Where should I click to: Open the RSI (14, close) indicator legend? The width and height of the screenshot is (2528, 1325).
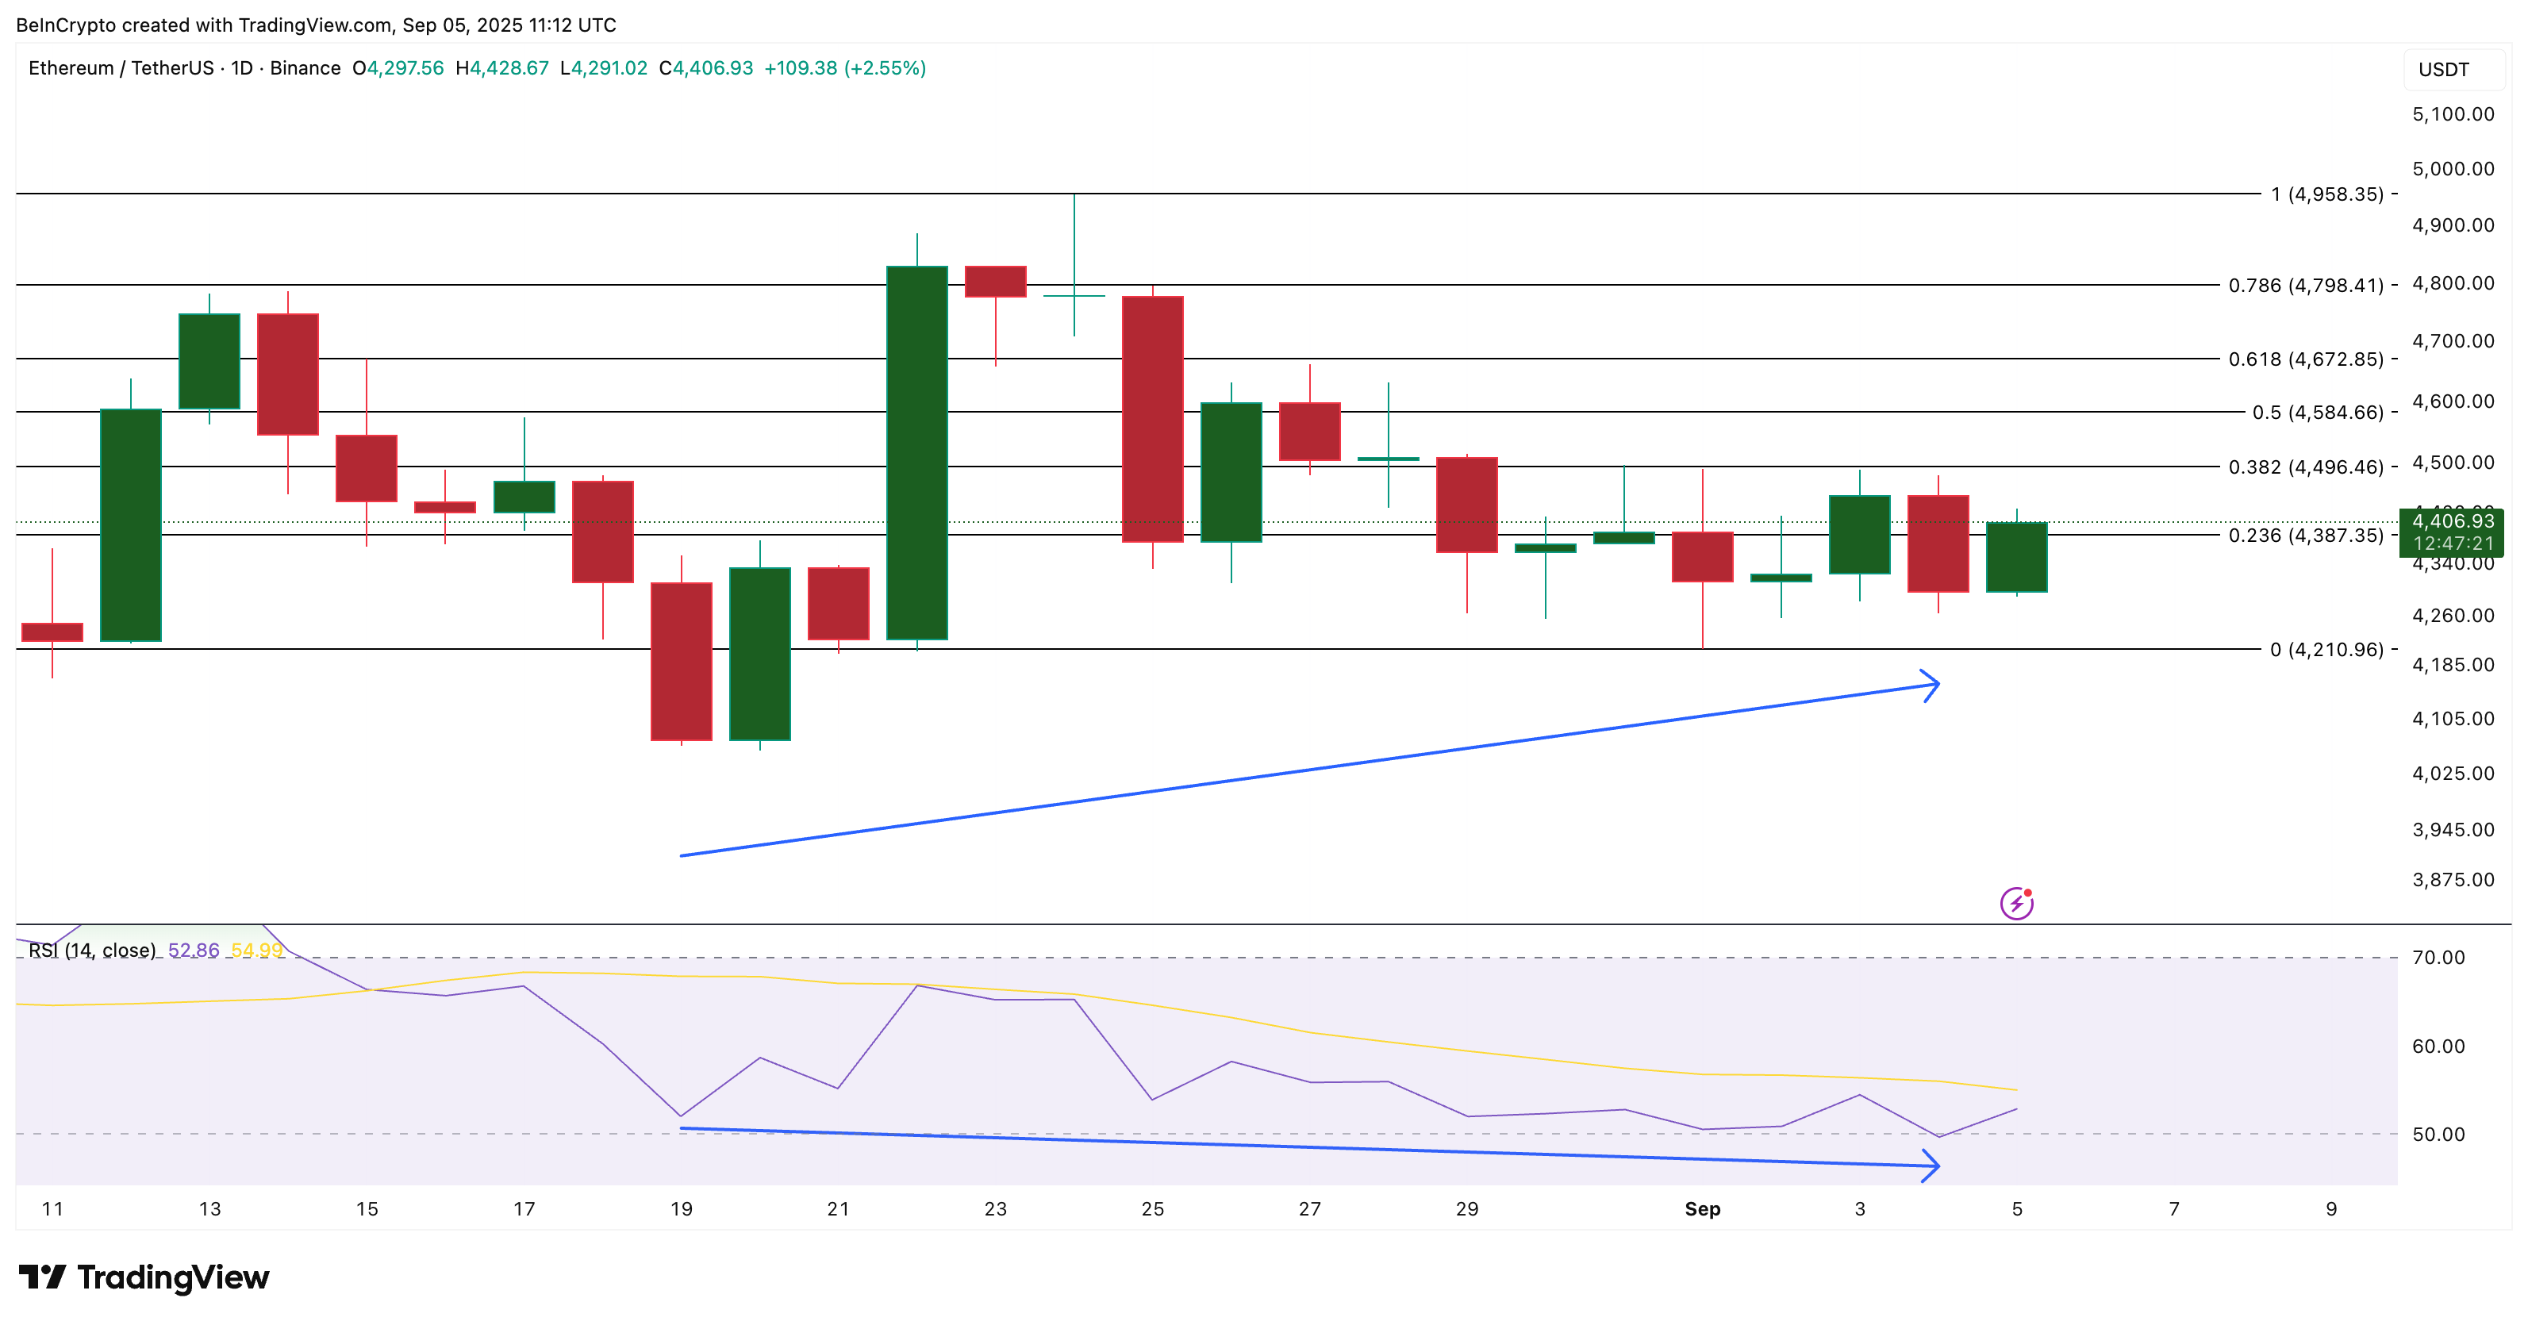[x=92, y=950]
